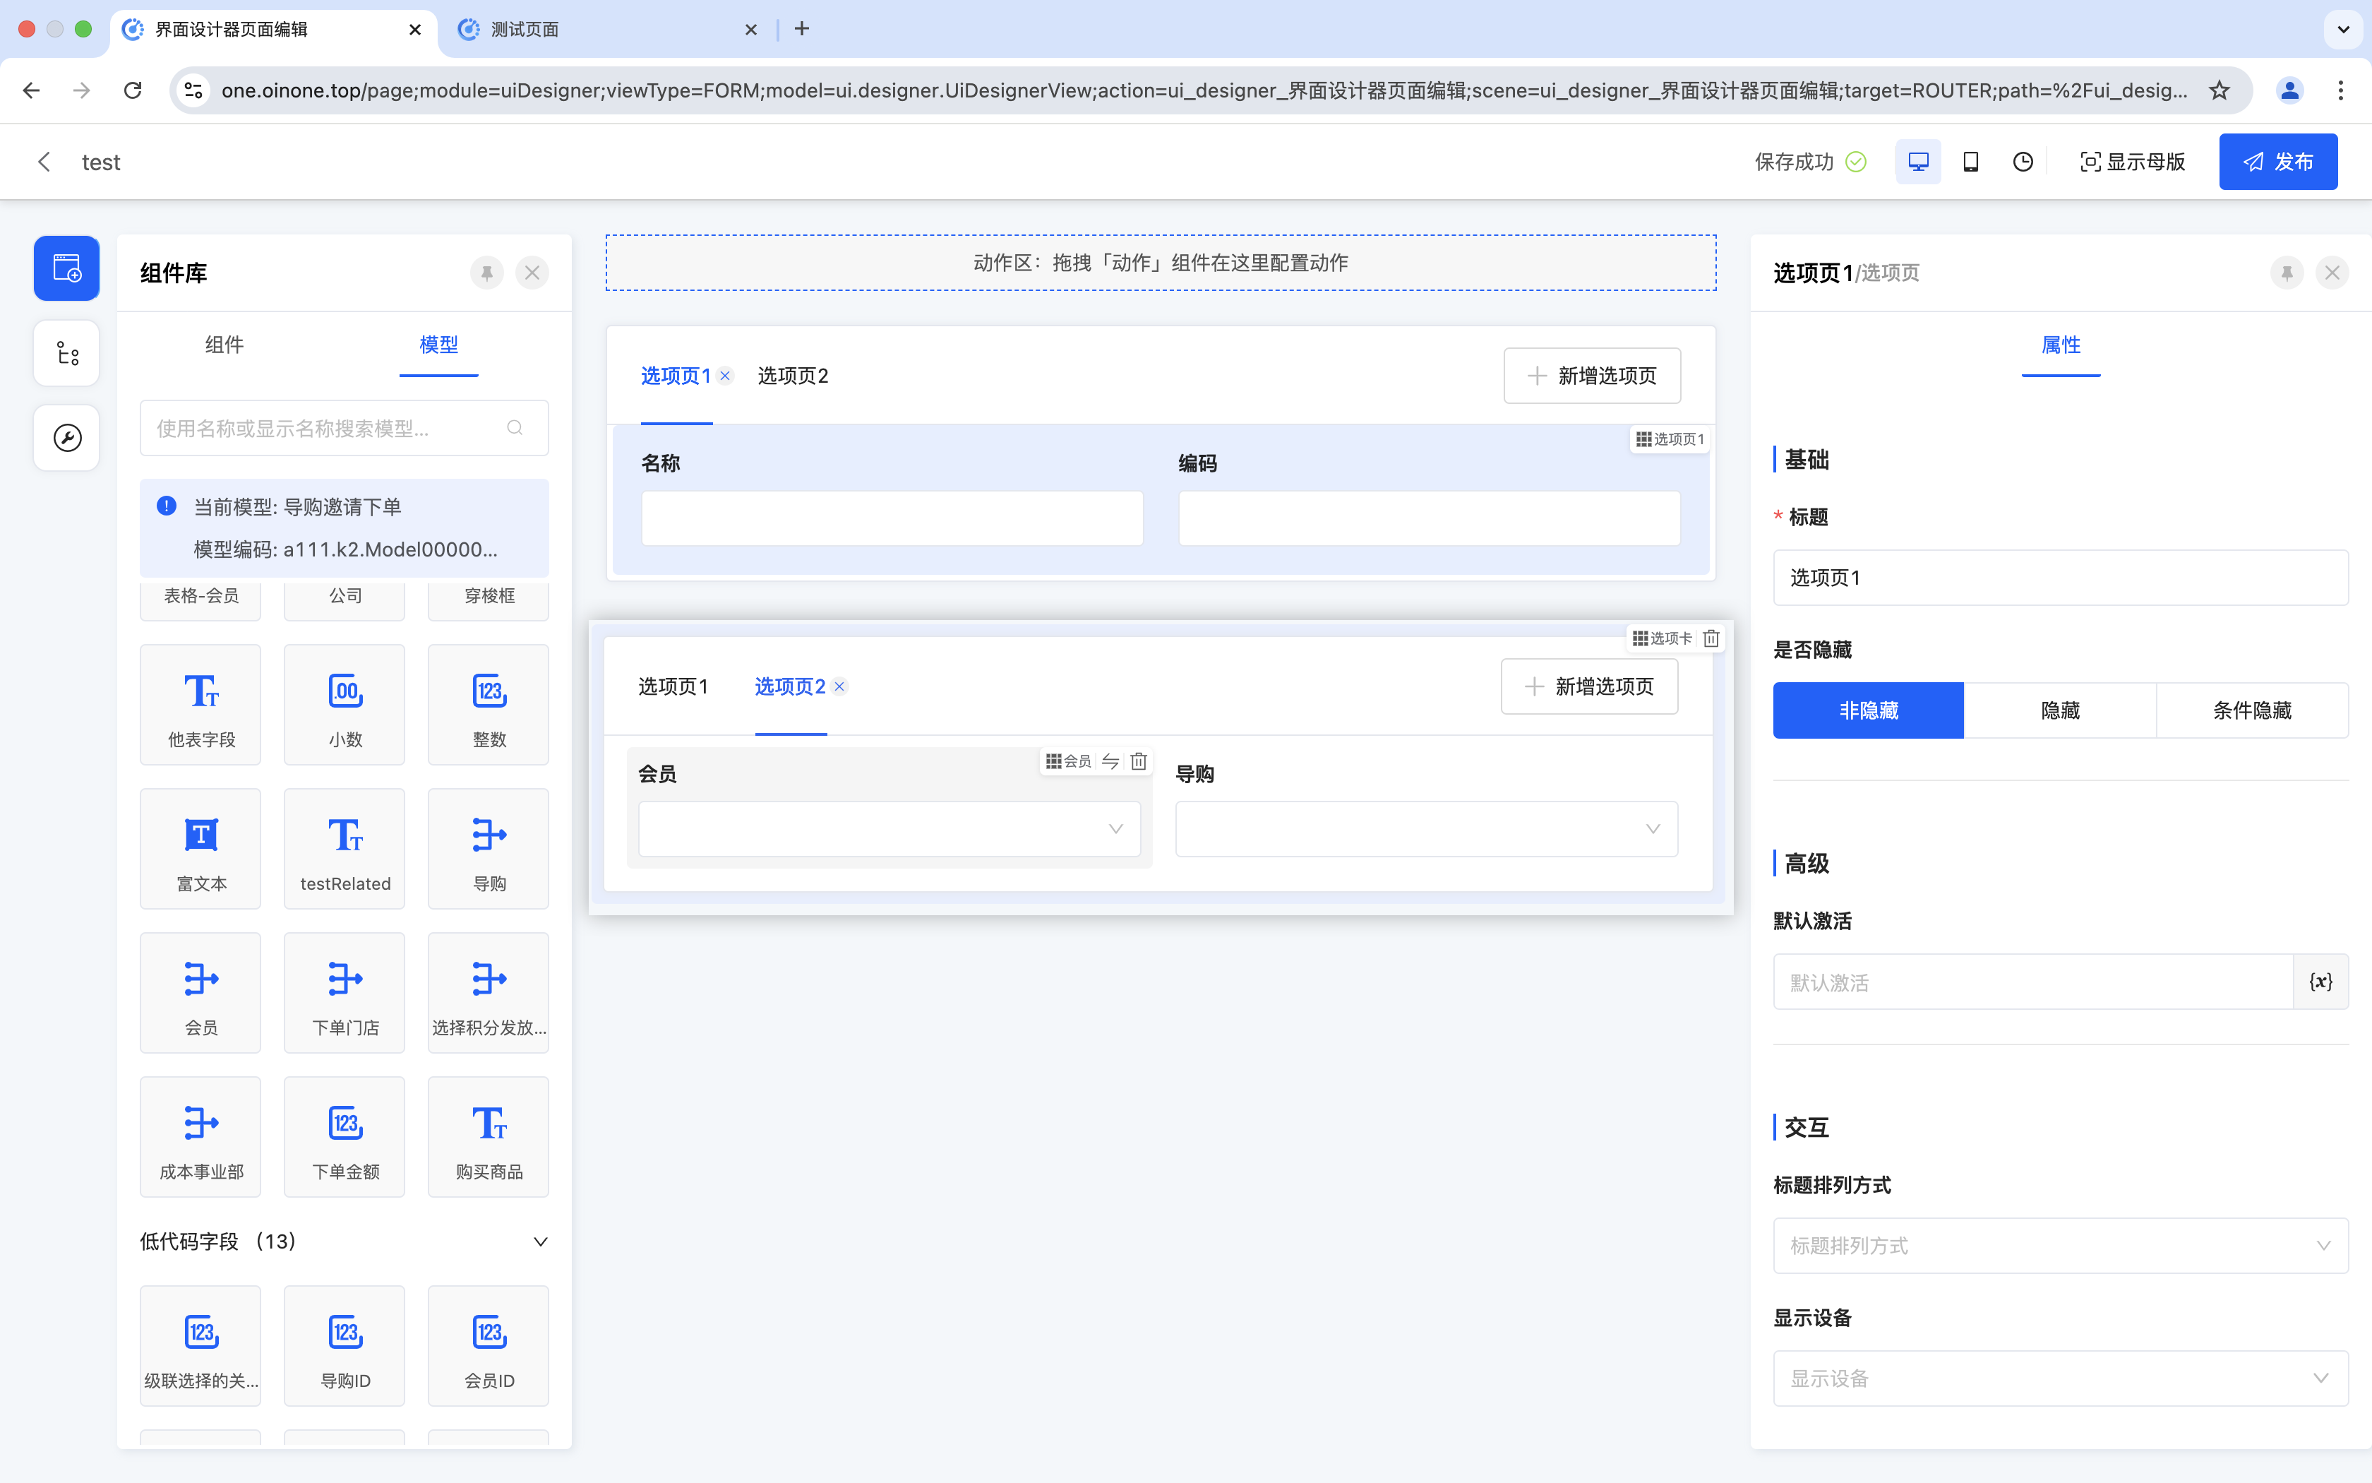This screenshot has width=2372, height=1483.
Task: Choose the 非隐藏 option
Action: 1868,710
